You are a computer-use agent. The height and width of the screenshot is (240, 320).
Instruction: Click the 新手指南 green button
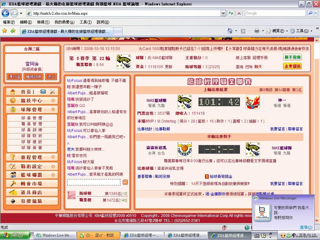pyautogui.click(x=292, y=57)
